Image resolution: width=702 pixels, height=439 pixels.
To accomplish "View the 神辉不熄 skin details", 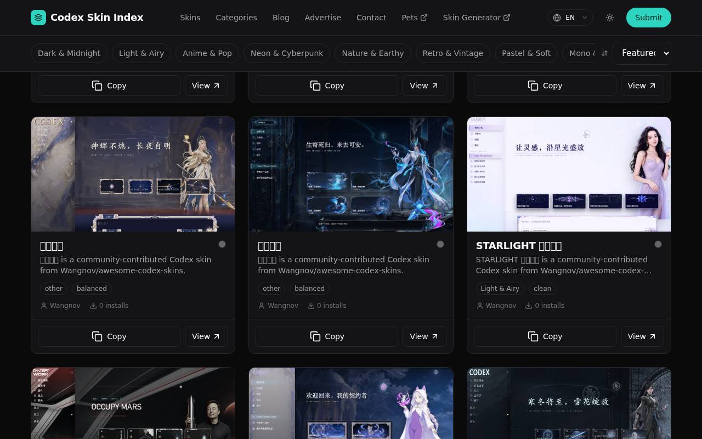I will (206, 336).
